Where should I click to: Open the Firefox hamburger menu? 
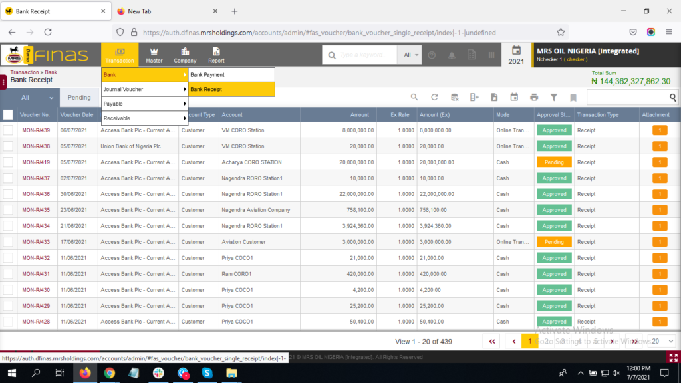point(669,32)
